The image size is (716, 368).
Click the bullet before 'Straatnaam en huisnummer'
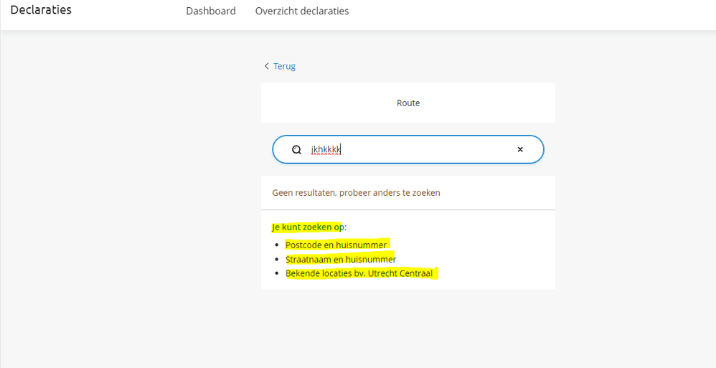tap(276, 259)
